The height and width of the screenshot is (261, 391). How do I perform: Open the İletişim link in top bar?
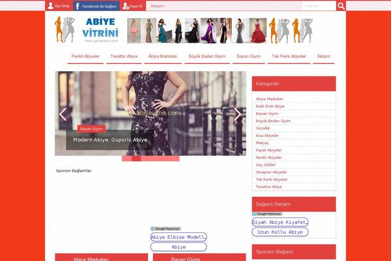pyautogui.click(x=157, y=6)
